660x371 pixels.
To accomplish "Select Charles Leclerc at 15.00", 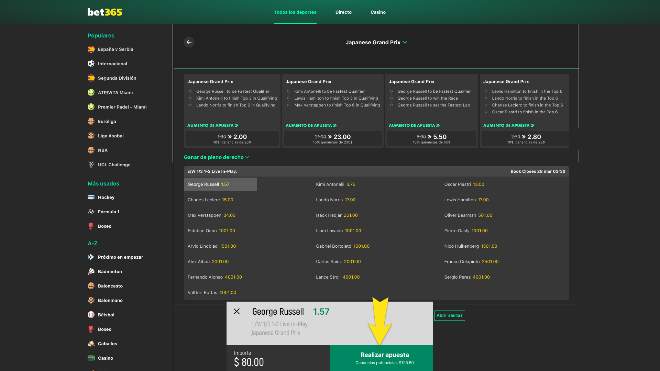I will coord(210,200).
